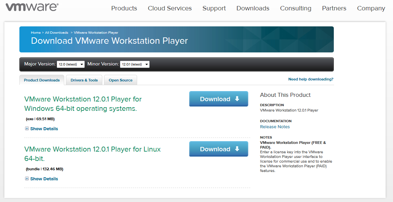393x202 pixels.
Task: Click the DOCUMENTATION label
Action: click(276, 121)
